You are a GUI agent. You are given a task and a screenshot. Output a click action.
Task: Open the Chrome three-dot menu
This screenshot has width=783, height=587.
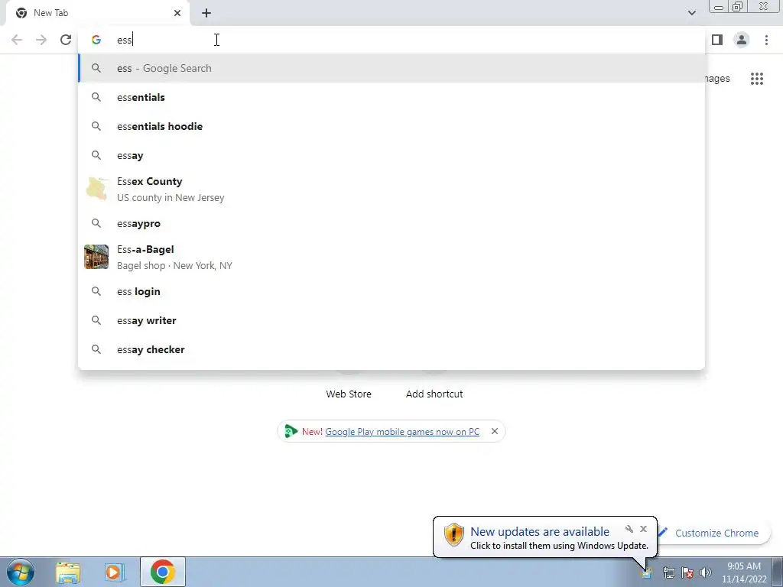(766, 40)
